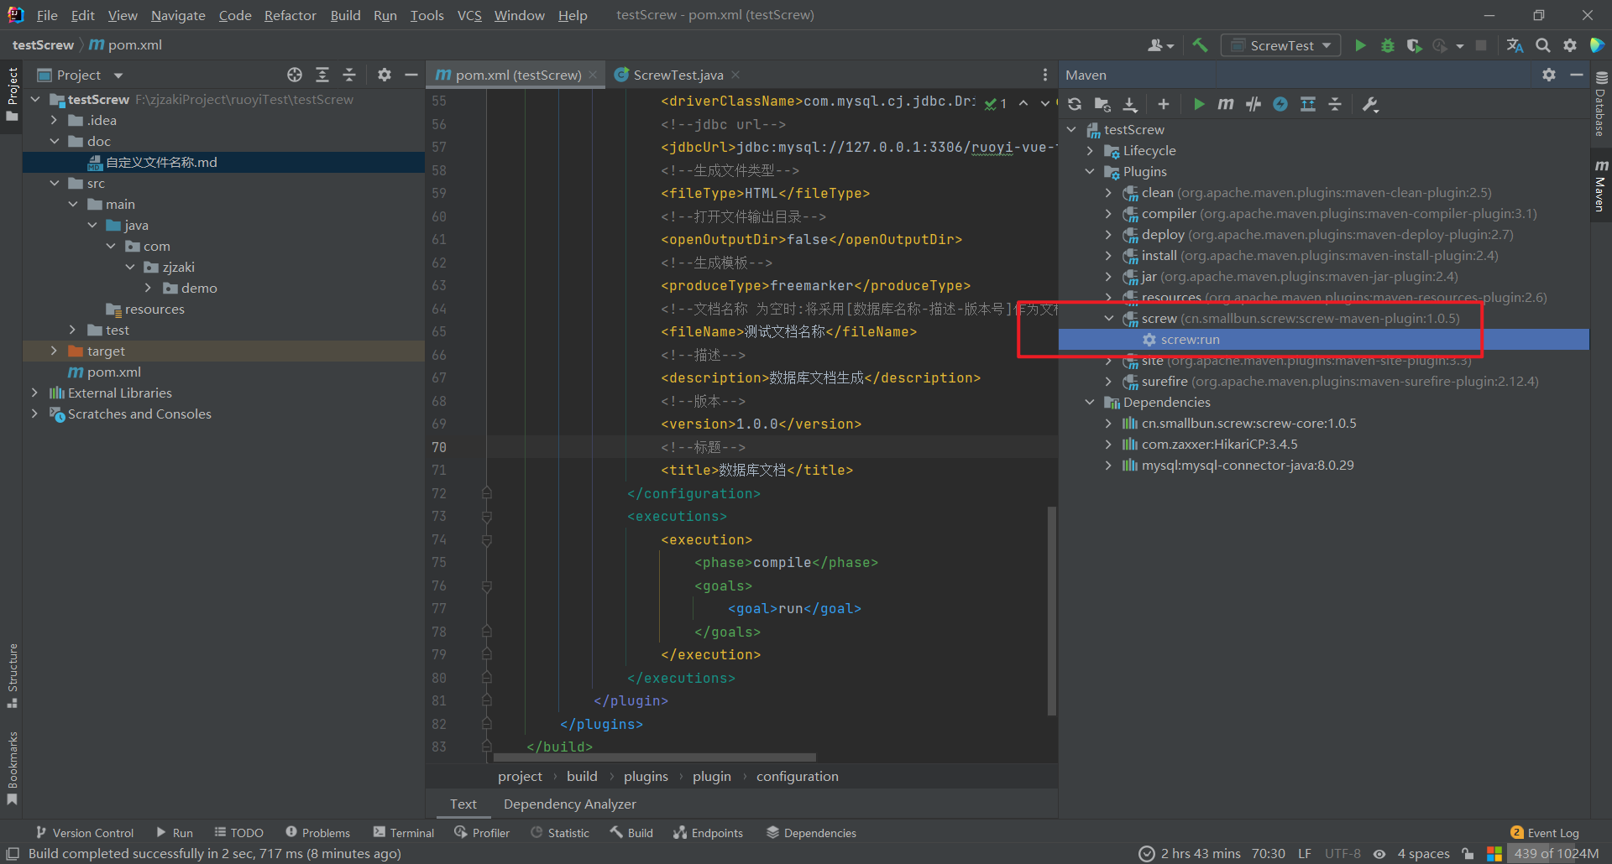This screenshot has height=864, width=1612.
Task: Open the File menu
Action: 47,15
